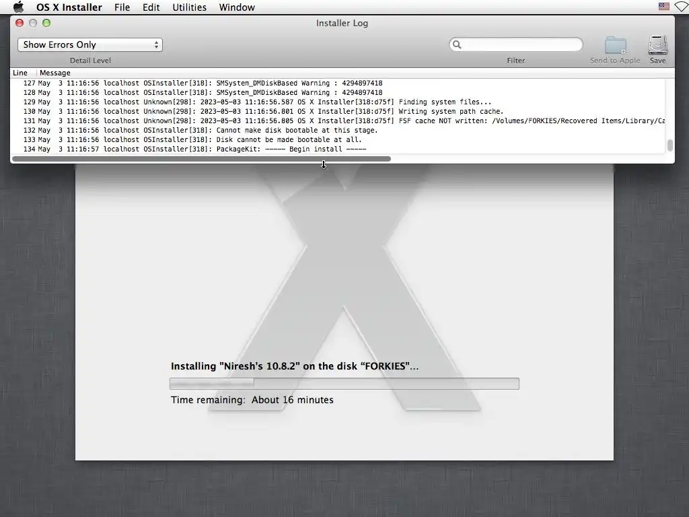Click the Installing Niresh's 10.8.2 status text
This screenshot has width=689, height=517.
[x=295, y=366]
